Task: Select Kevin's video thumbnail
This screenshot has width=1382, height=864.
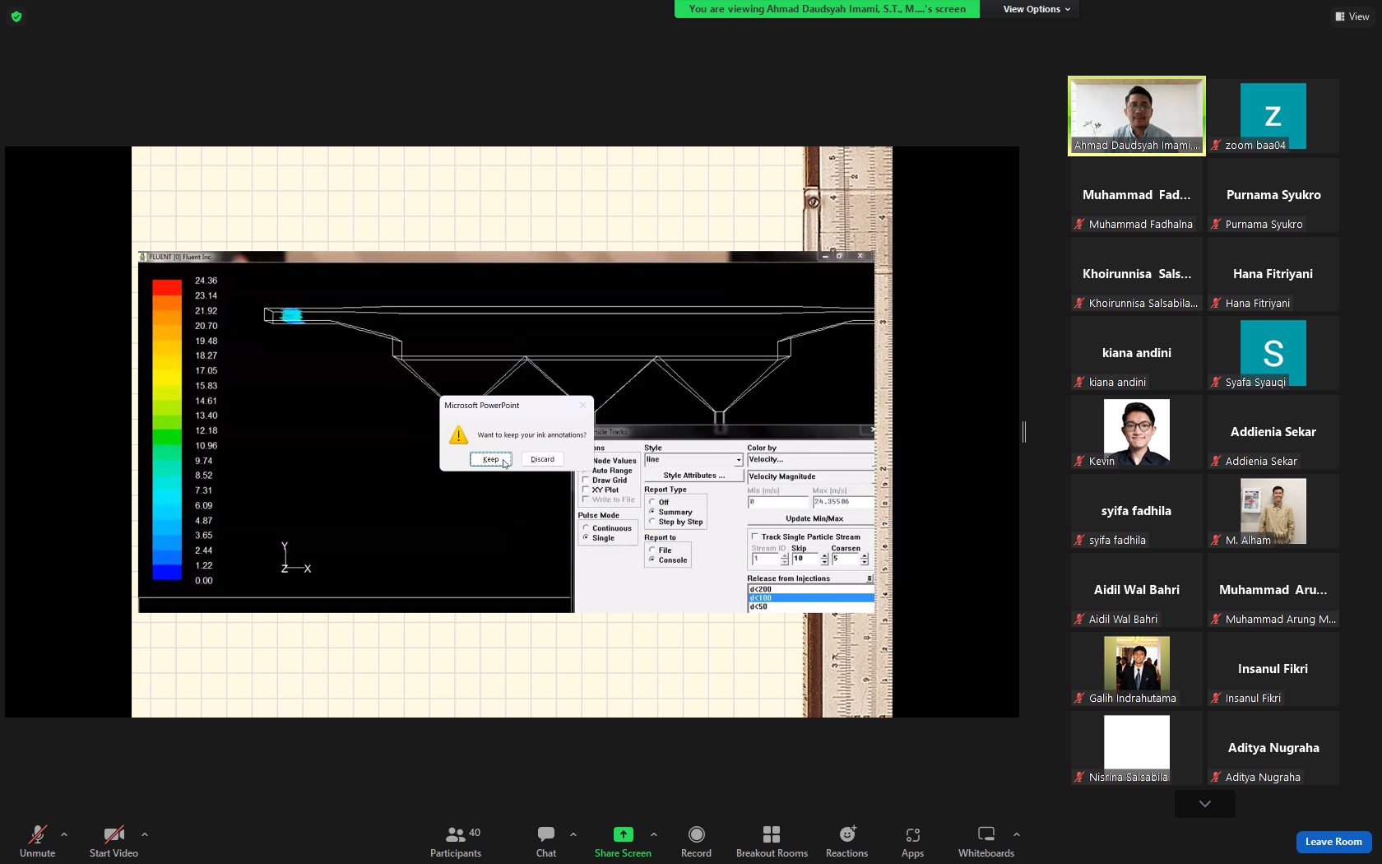Action: coord(1137,432)
